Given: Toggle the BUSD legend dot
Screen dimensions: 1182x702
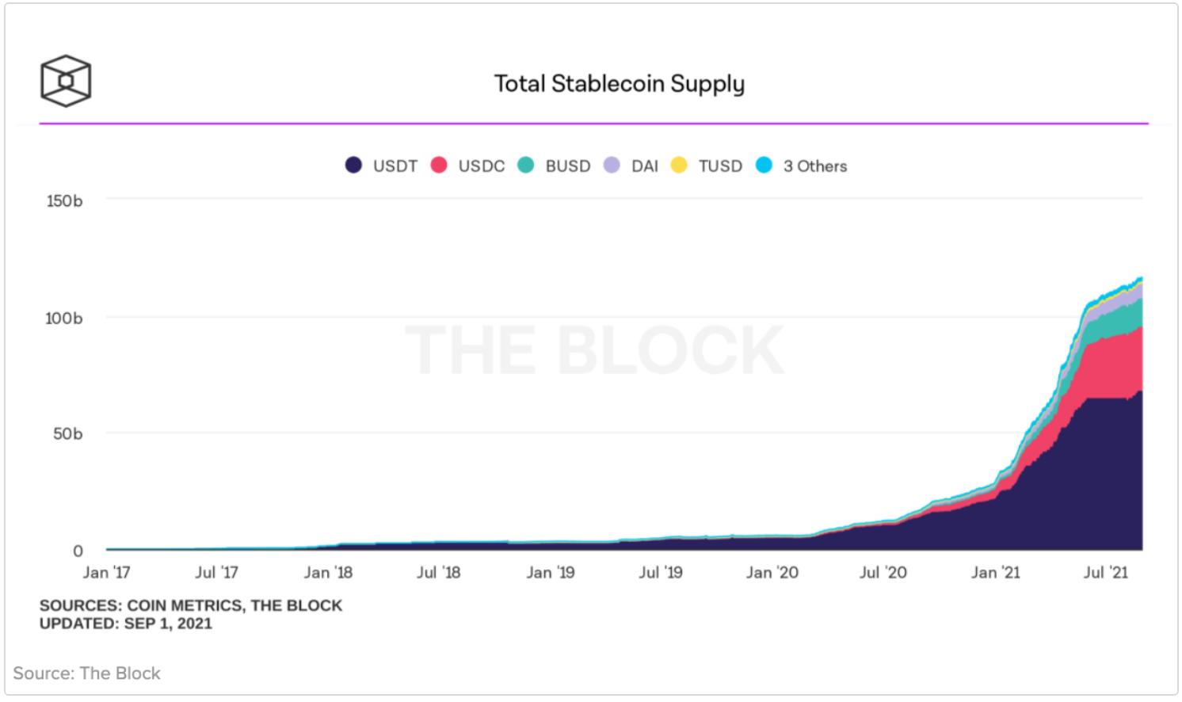Looking at the screenshot, I should [x=526, y=166].
